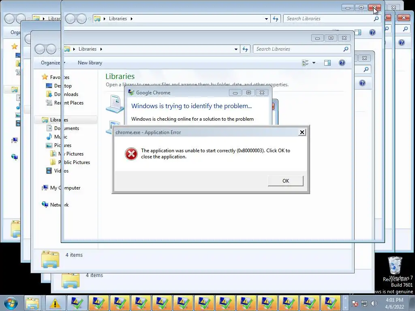Focus Search Libraries field in New library window
This screenshot has height=311, width=415.
coord(302,49)
